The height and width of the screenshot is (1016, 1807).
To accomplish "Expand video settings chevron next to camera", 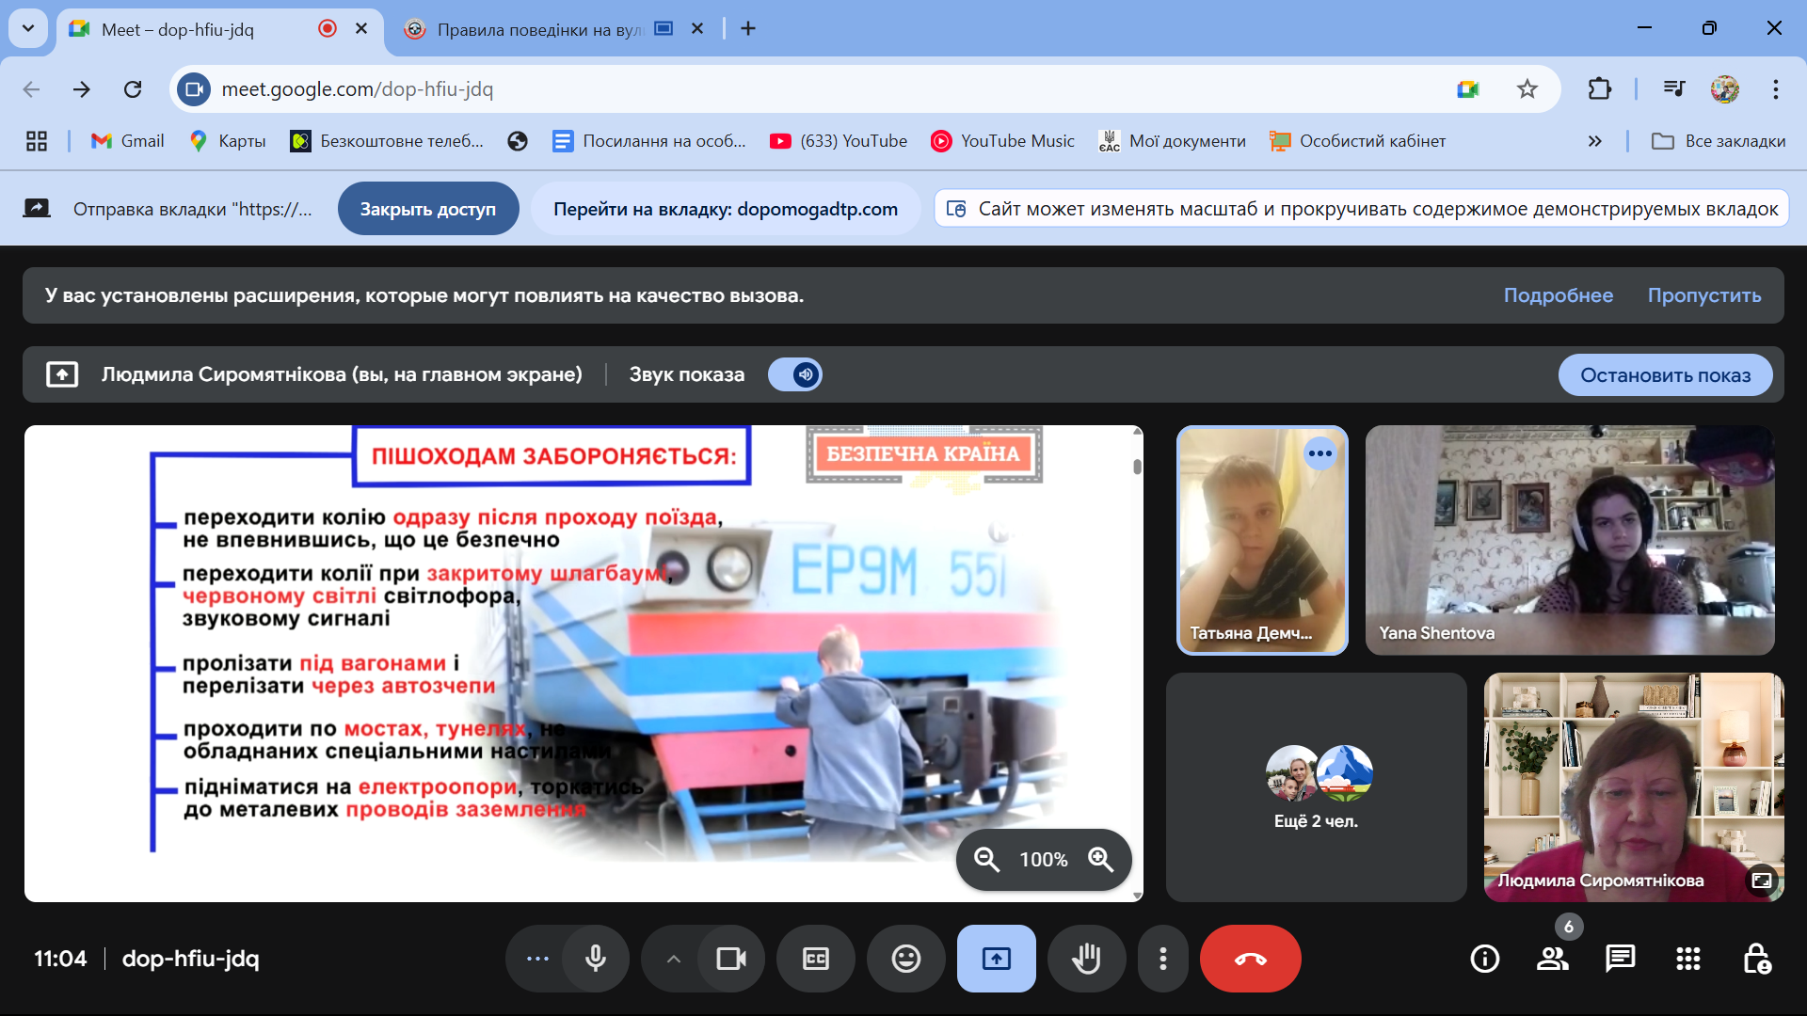I will (673, 959).
